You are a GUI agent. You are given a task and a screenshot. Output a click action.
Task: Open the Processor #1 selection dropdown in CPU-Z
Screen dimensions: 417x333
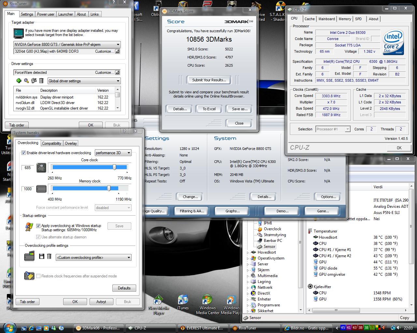click(x=333, y=129)
